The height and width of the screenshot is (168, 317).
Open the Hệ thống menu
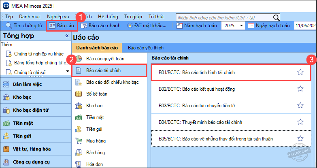(108, 17)
